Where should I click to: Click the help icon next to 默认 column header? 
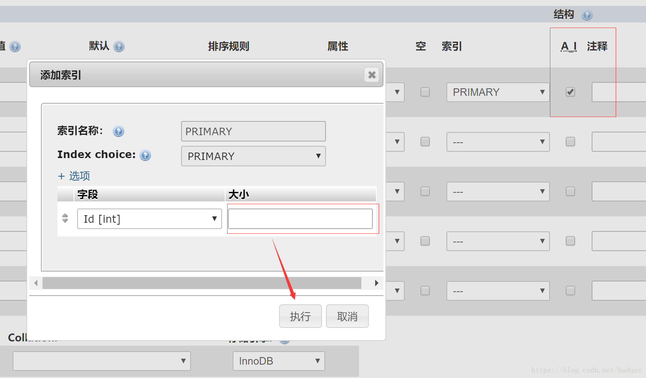pyautogui.click(x=119, y=46)
